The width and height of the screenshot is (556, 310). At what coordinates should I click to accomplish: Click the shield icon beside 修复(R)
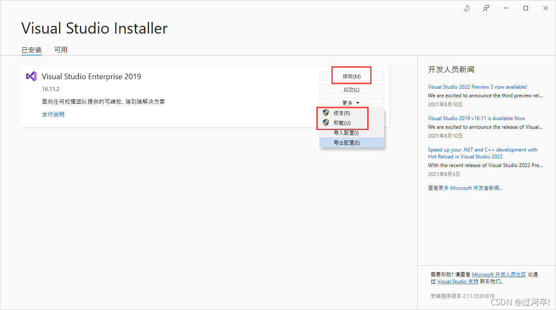point(326,113)
